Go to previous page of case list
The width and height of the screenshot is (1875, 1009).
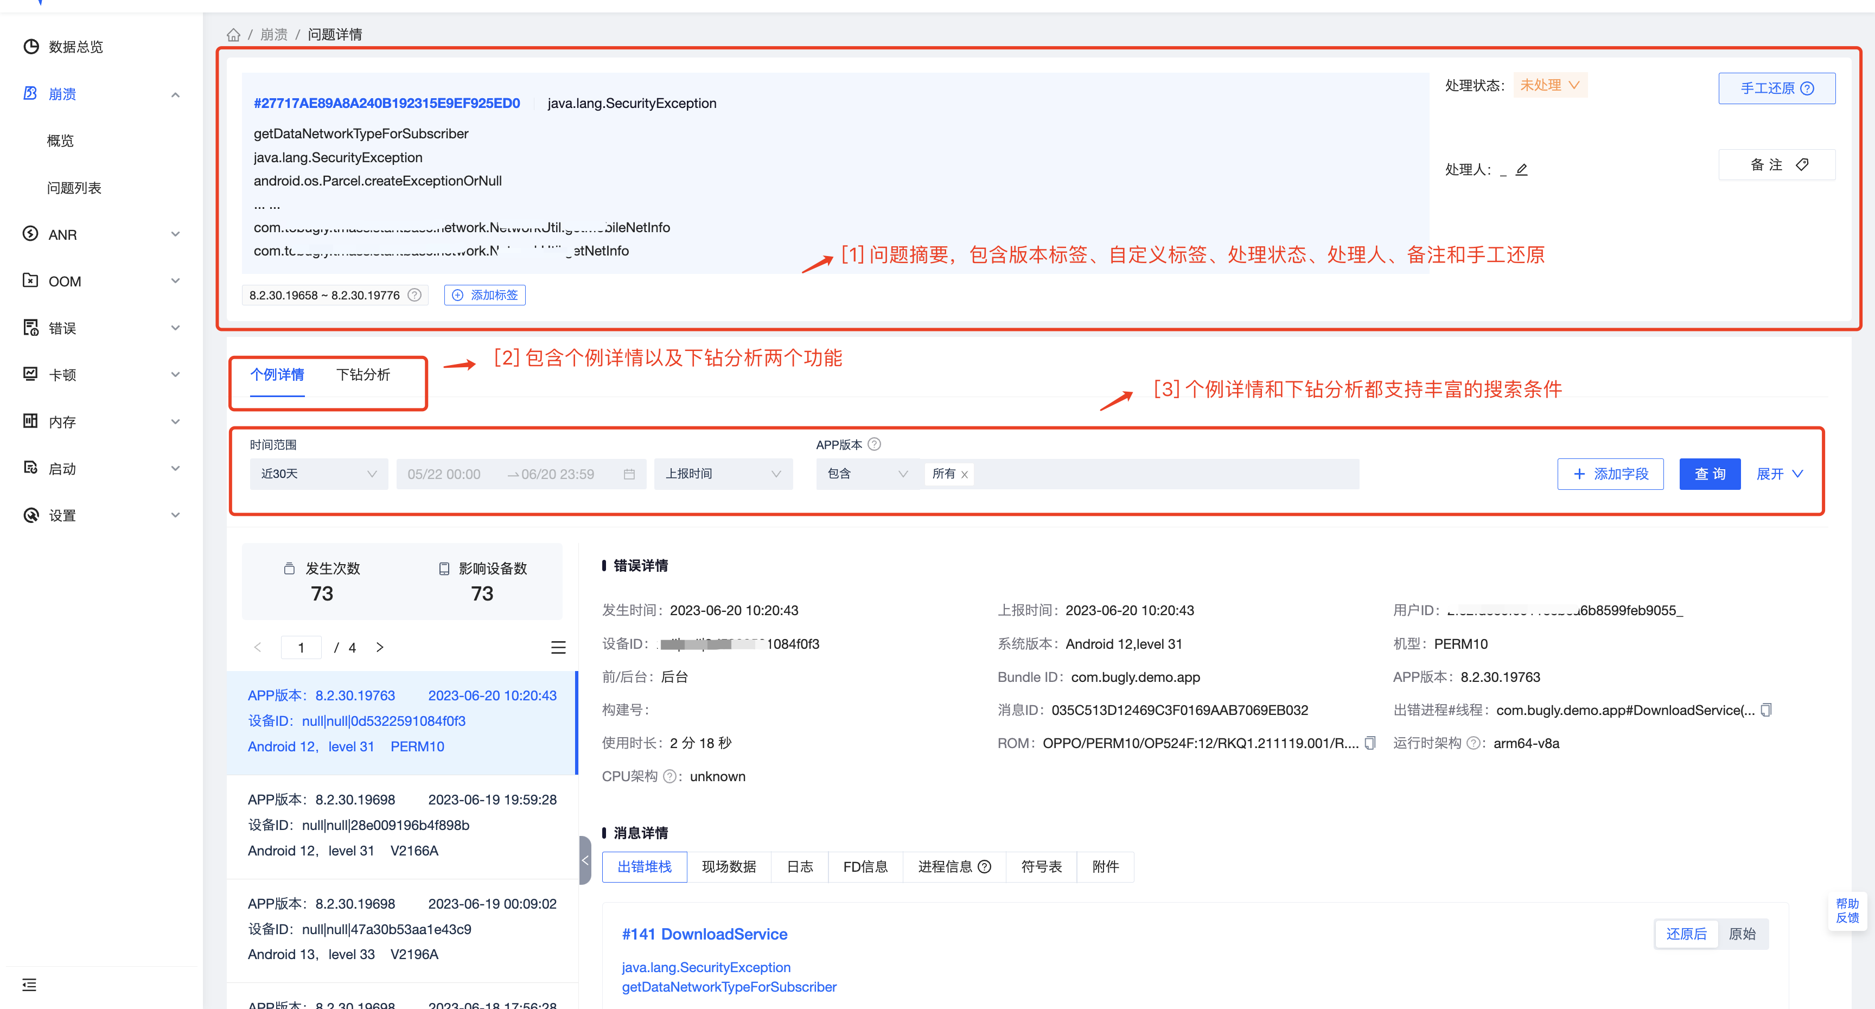(x=258, y=647)
